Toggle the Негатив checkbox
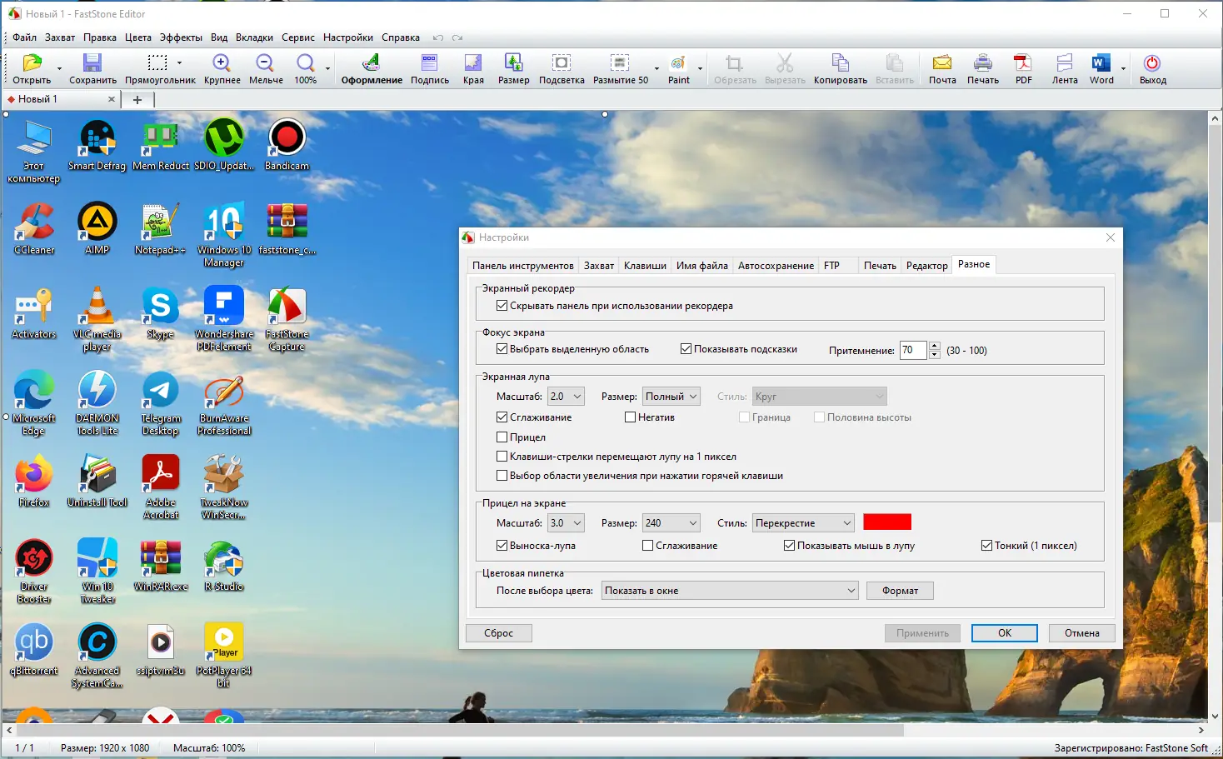1223x759 pixels. (x=630, y=417)
